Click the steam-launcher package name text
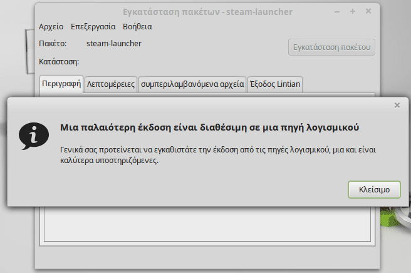 point(114,43)
